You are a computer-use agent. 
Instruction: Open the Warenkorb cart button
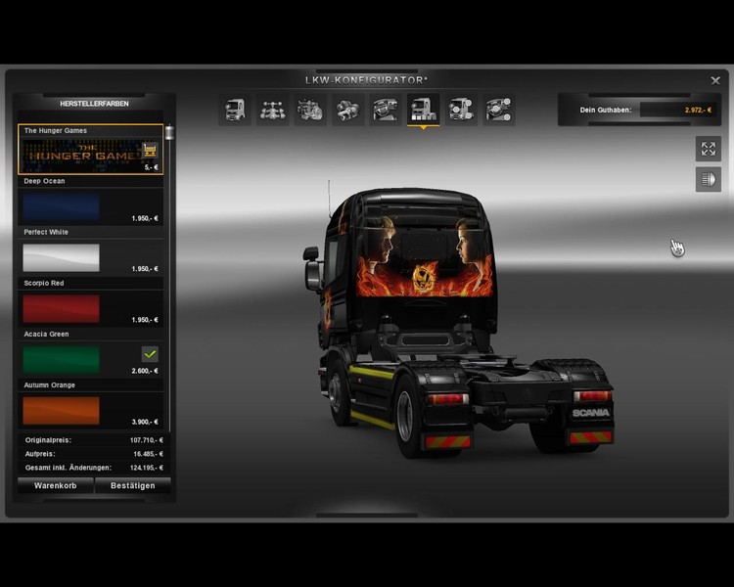55,485
